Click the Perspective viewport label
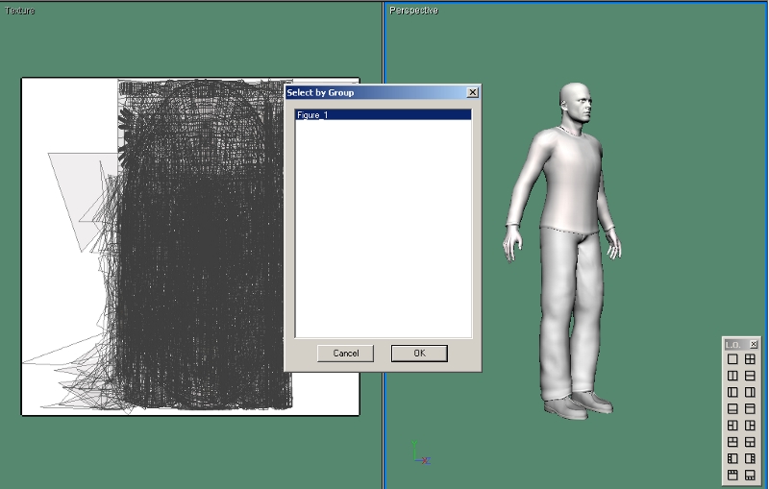 (x=413, y=11)
